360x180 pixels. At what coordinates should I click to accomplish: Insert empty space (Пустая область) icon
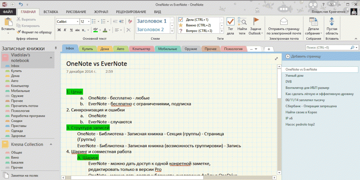[x=332, y=22]
